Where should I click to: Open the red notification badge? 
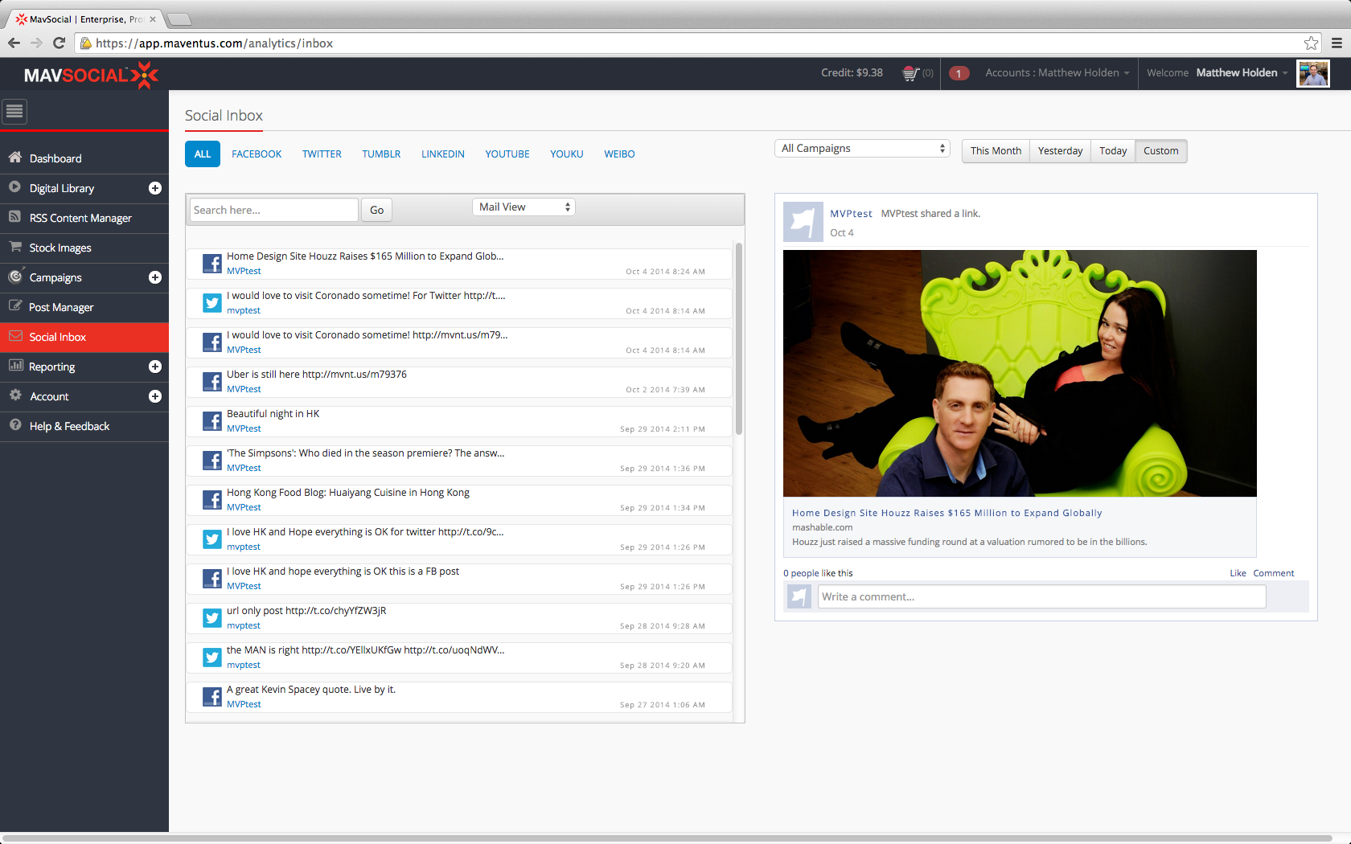coord(959,73)
